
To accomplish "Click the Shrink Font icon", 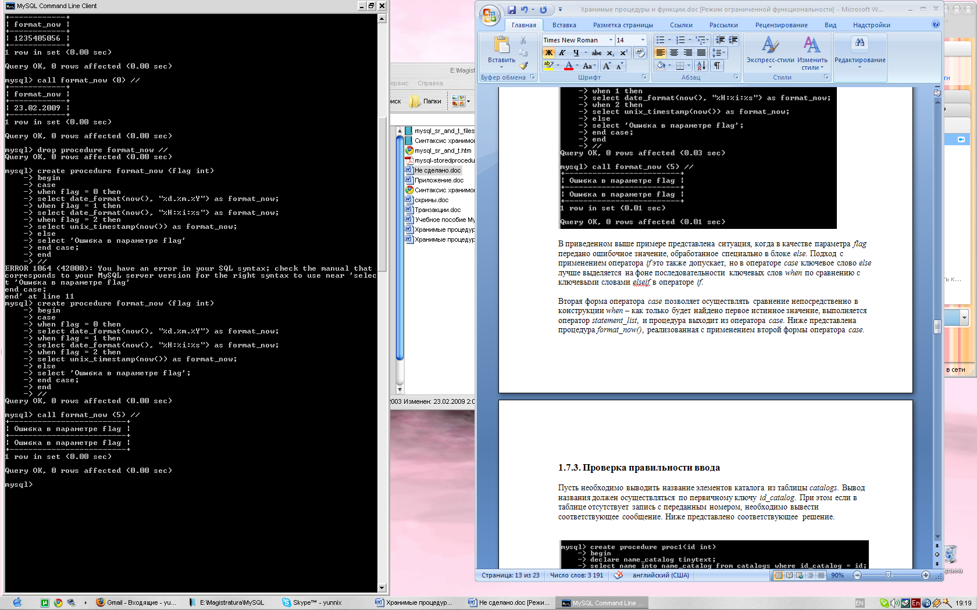I will pos(619,66).
